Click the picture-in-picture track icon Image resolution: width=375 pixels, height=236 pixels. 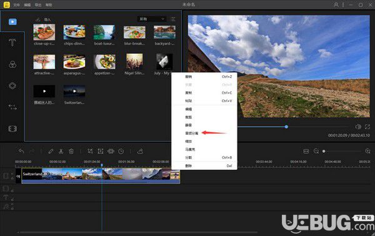coord(6,189)
